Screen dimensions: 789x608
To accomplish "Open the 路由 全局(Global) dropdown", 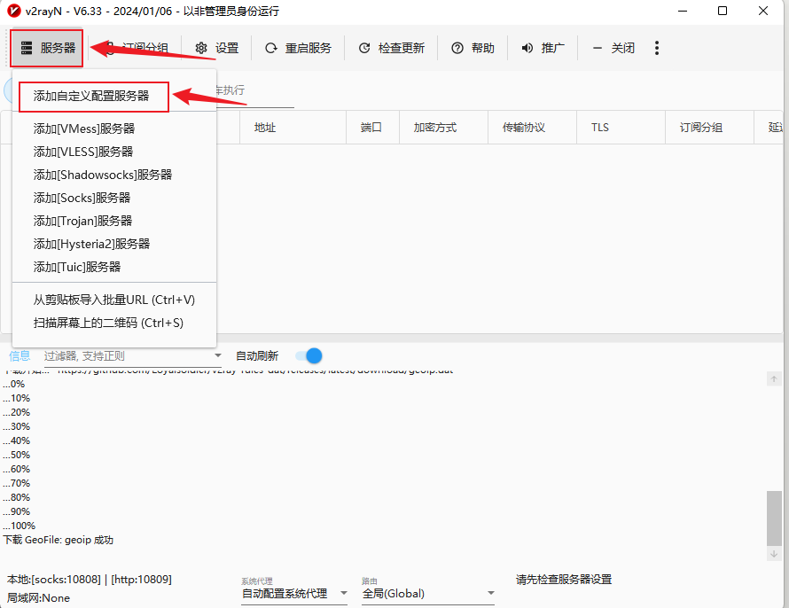I will coord(428,594).
